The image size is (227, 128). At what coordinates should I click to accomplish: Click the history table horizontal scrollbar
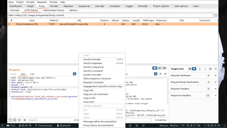[84, 64]
